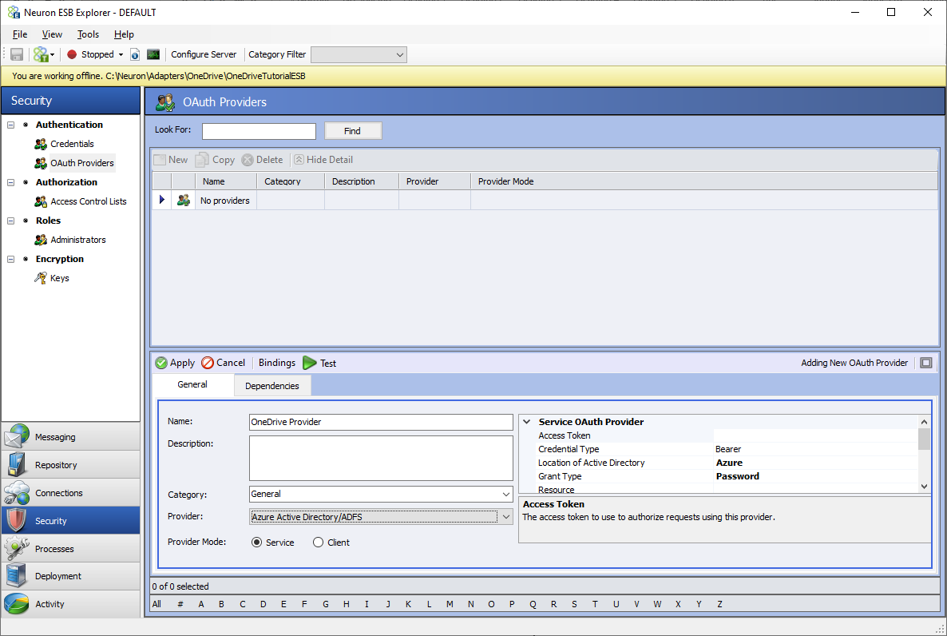The height and width of the screenshot is (636, 947).
Task: Click the Security shield icon
Action: click(x=16, y=520)
